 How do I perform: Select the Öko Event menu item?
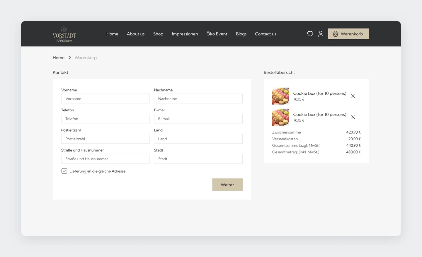217,34
